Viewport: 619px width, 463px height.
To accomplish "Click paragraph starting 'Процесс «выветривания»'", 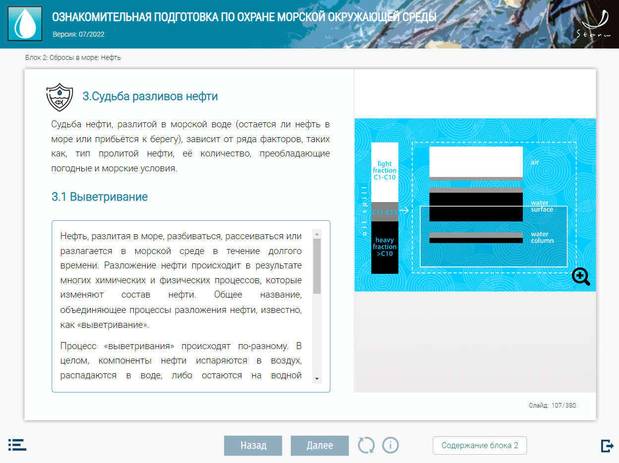I will pyautogui.click(x=181, y=360).
